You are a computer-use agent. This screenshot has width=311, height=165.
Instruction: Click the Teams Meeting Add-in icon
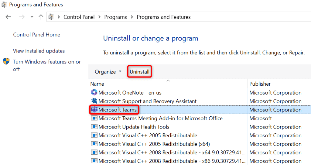[94, 118]
